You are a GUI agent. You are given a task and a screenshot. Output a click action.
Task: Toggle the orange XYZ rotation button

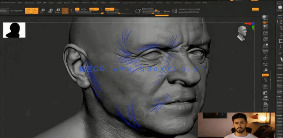[x=265, y=75]
